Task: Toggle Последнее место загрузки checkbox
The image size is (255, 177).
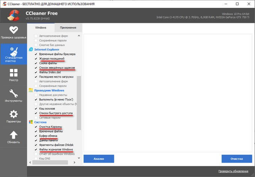Action: coord(36,77)
